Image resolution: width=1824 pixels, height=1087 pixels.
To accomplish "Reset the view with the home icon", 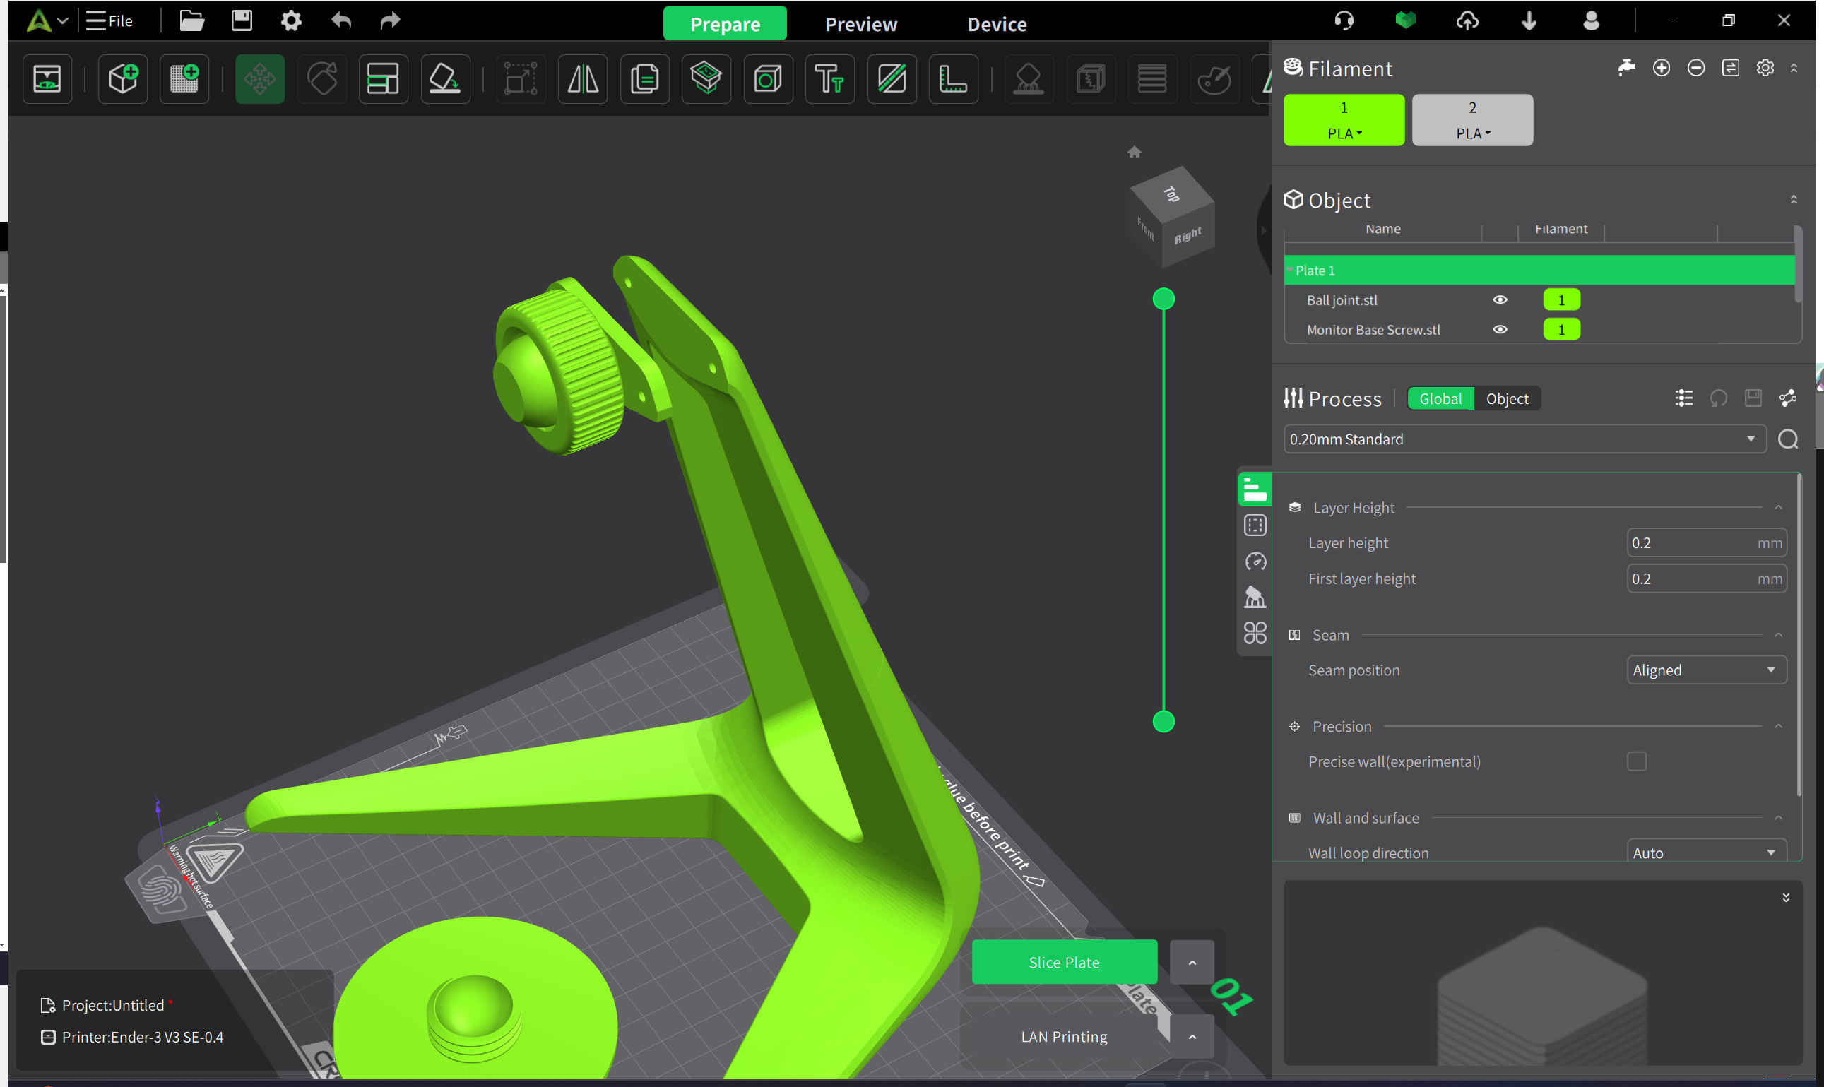I will pyautogui.click(x=1135, y=152).
